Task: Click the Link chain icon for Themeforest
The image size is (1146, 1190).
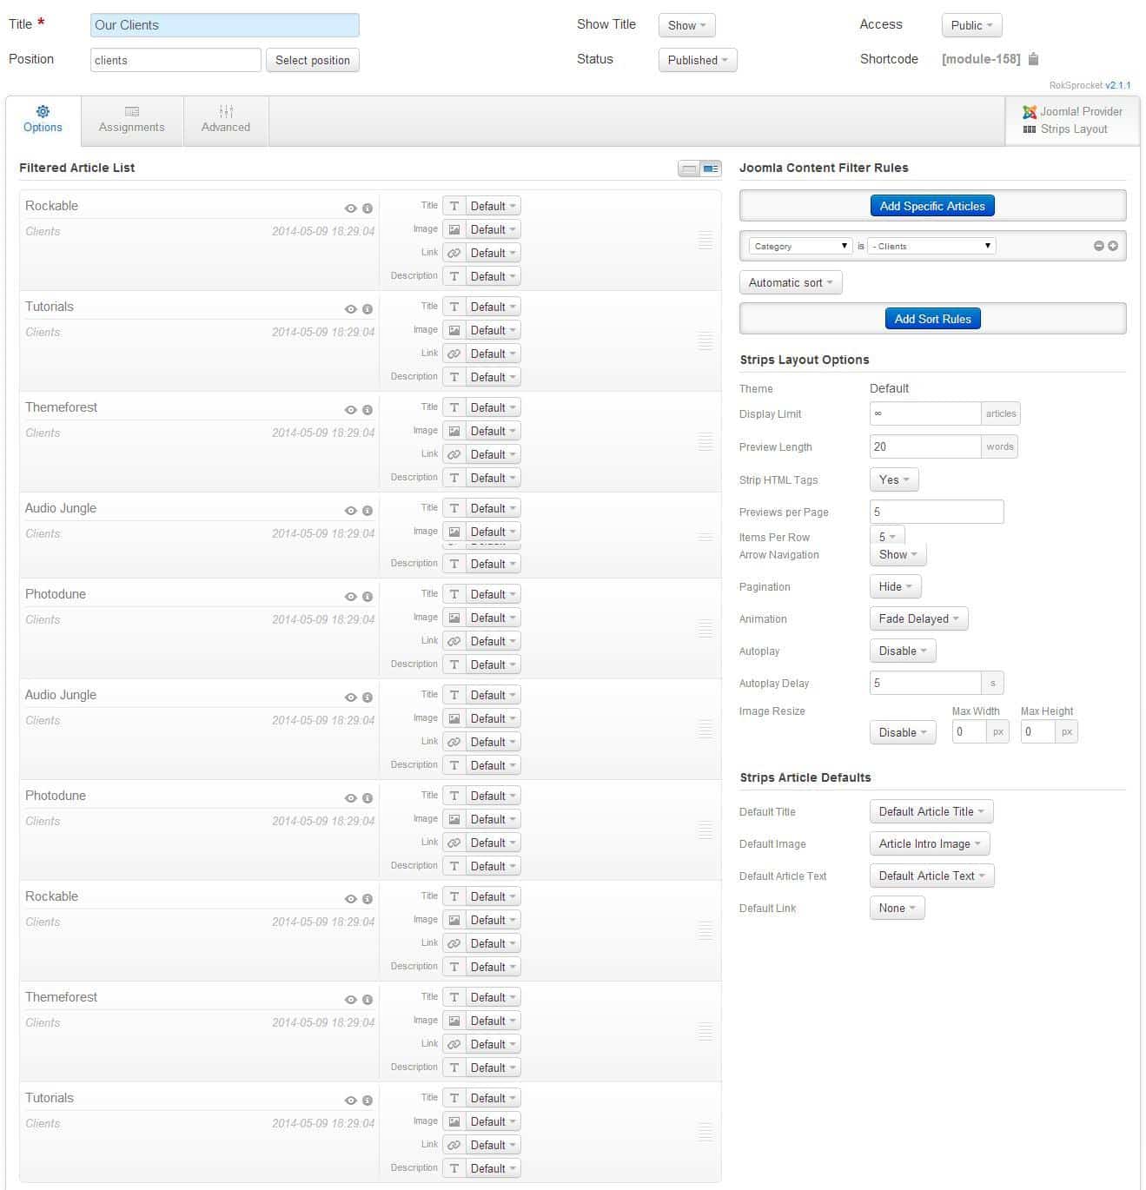Action: click(454, 453)
